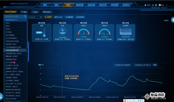Click the search magnifier in sidebar
This screenshot has width=174, height=102.
click(x=25, y=16)
